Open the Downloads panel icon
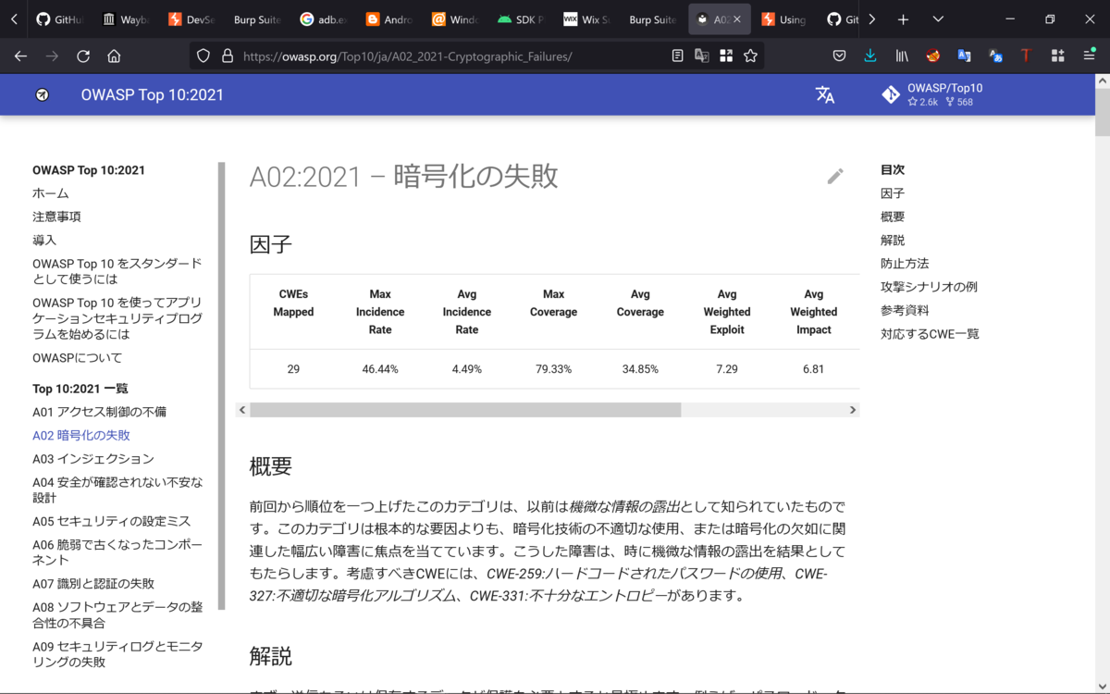Screen dimensions: 1110x694 coord(869,56)
